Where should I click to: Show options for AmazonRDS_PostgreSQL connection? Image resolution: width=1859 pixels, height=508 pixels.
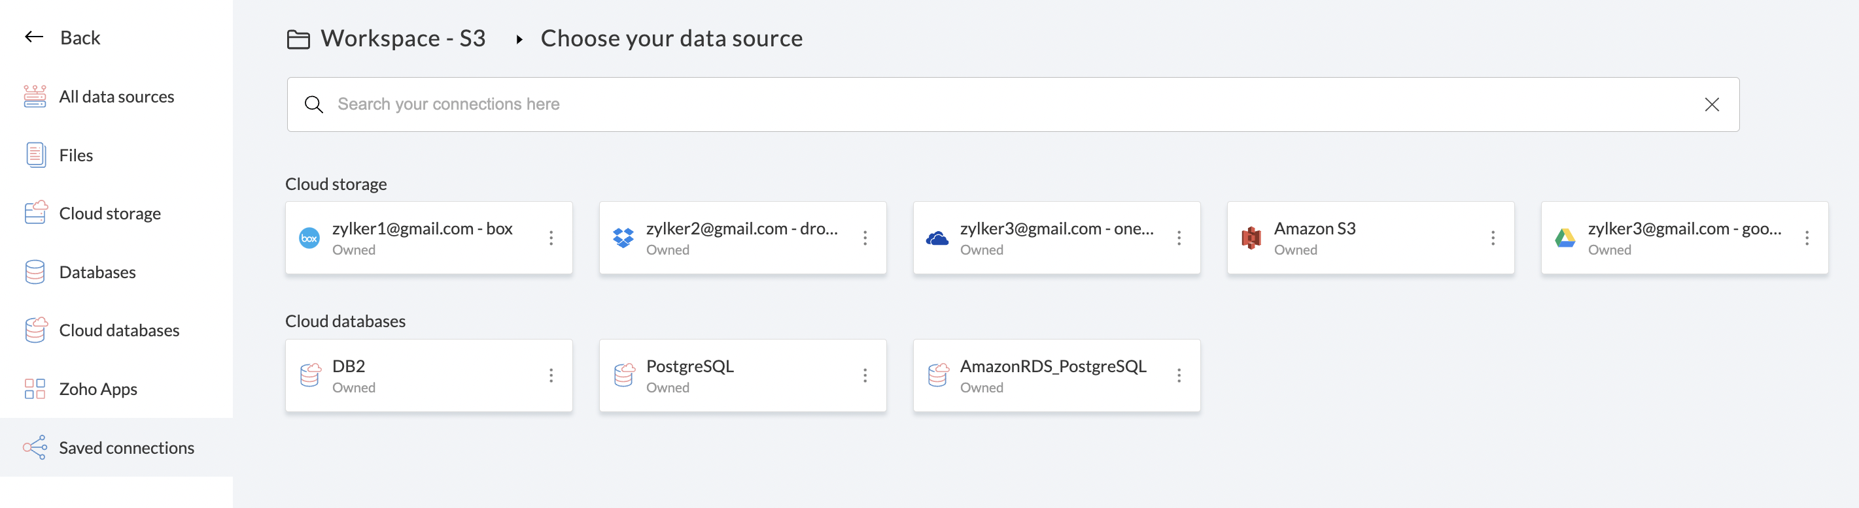tap(1179, 375)
